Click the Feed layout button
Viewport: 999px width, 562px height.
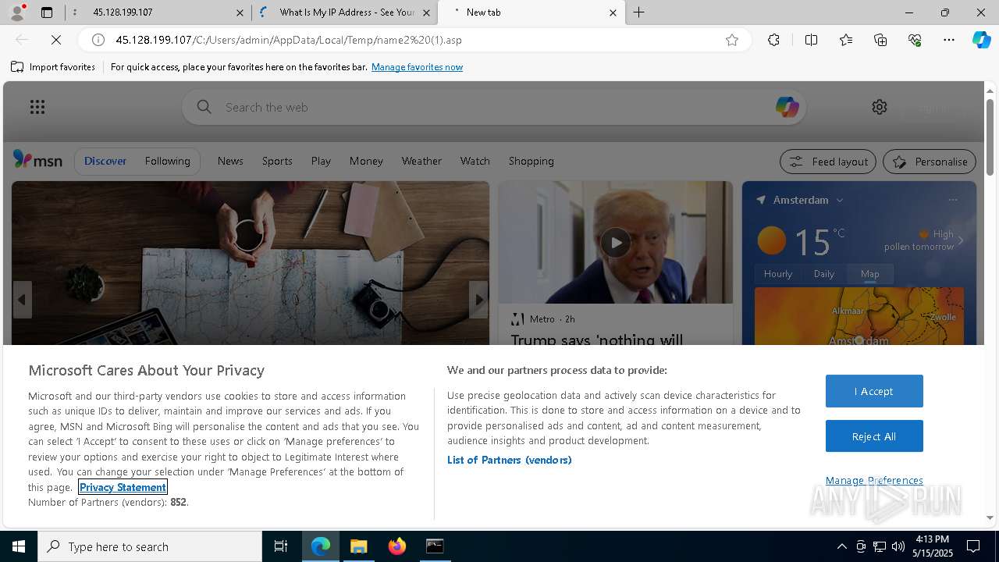pos(829,162)
